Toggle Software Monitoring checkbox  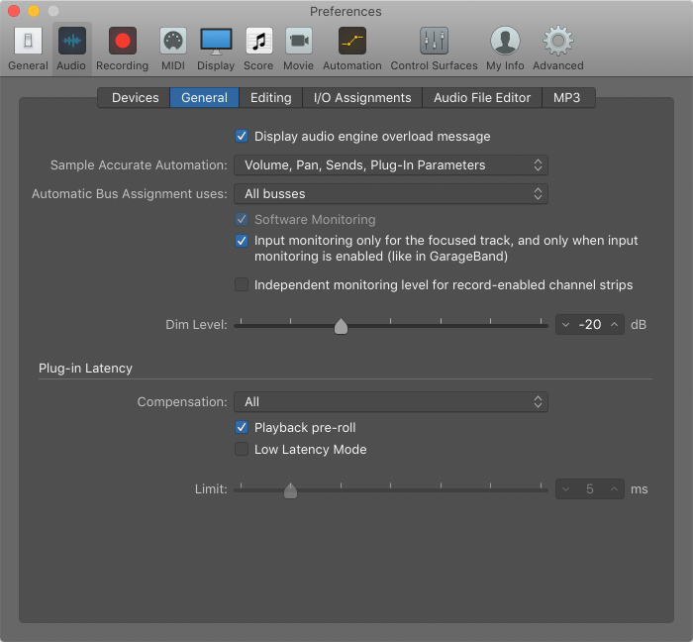pyautogui.click(x=242, y=219)
